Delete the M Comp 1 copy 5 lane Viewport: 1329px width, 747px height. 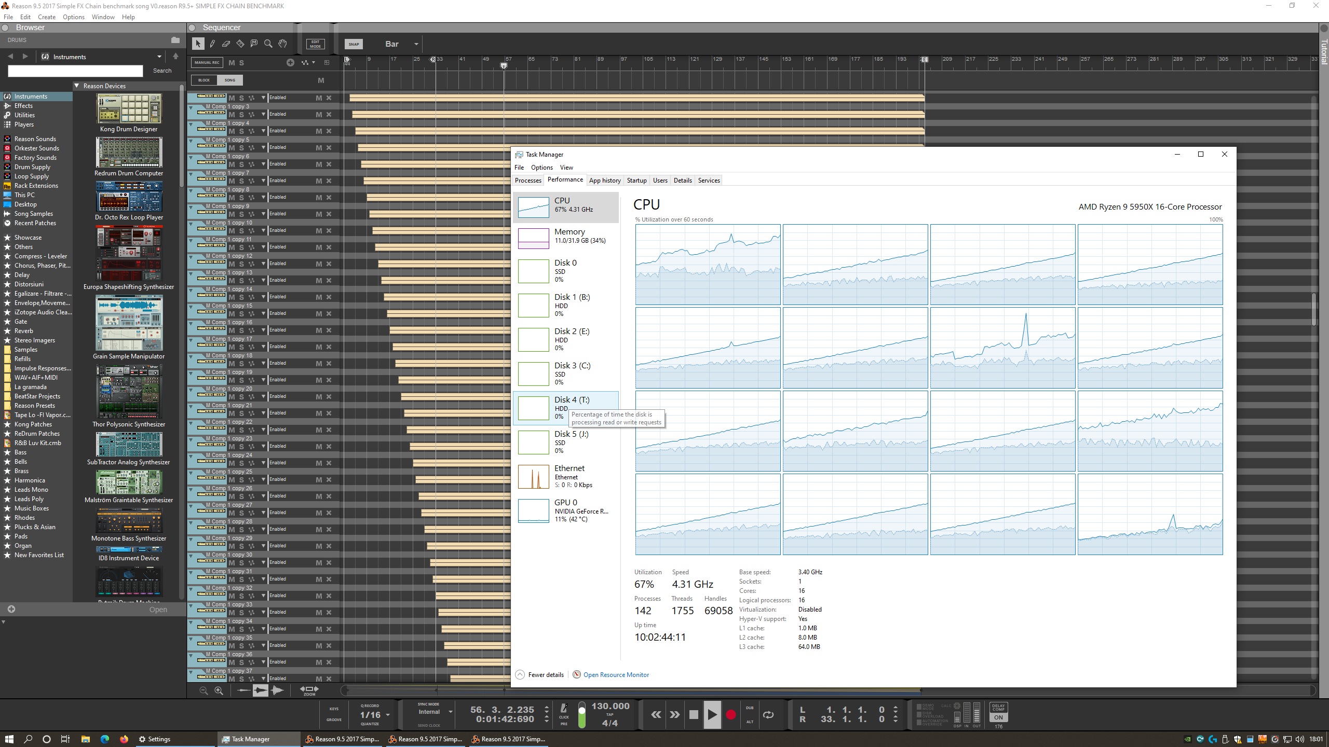pos(329,147)
